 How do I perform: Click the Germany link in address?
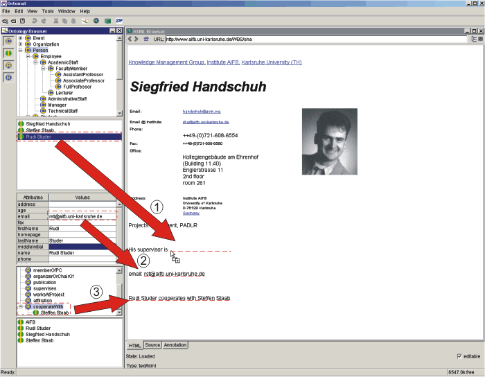point(191,213)
